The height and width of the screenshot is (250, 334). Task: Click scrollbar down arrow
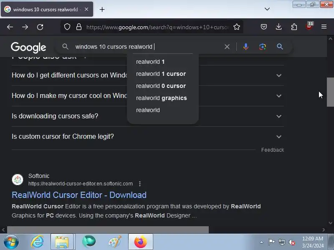330,223
